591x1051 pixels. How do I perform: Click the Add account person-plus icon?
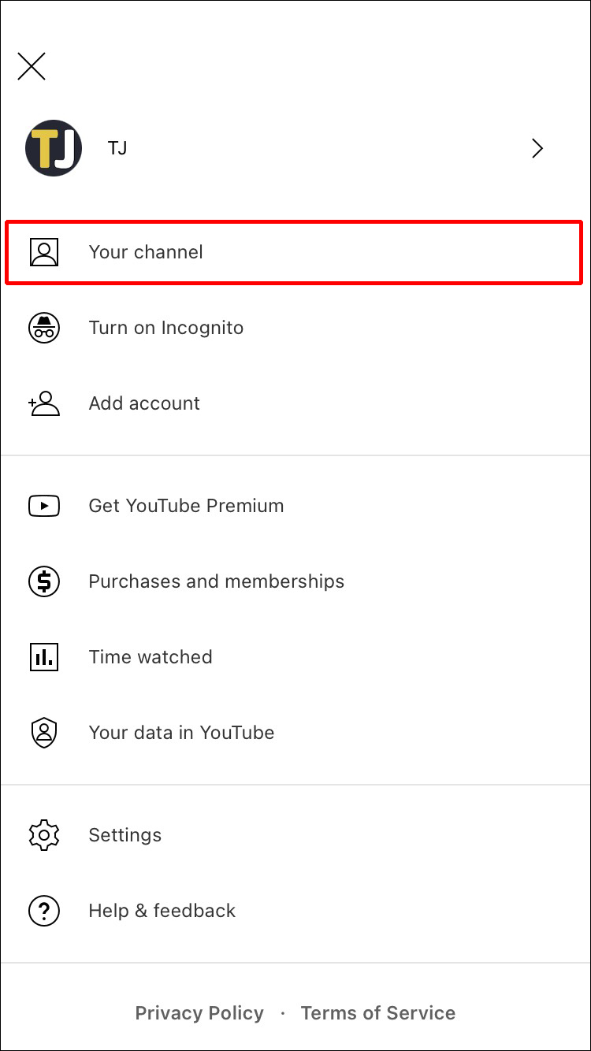point(44,403)
